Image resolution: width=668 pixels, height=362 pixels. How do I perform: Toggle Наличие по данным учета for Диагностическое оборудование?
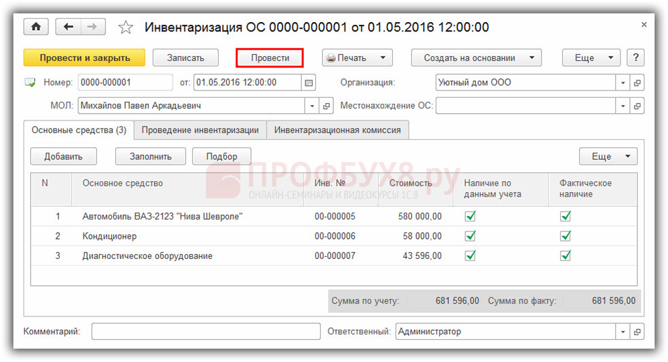tap(471, 256)
